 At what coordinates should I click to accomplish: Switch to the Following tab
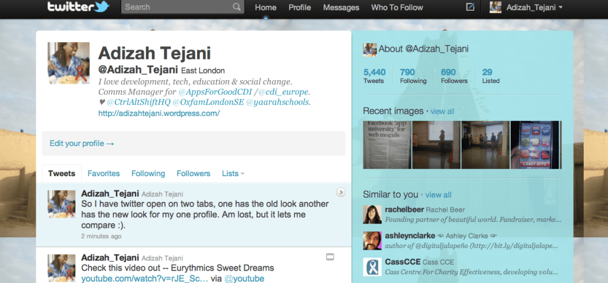tap(148, 174)
